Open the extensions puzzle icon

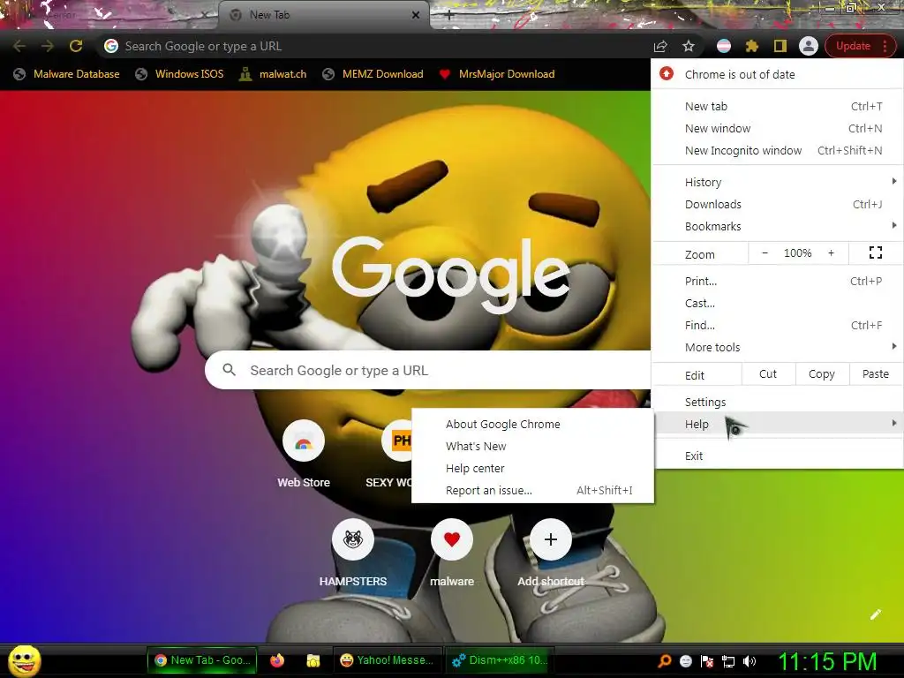[752, 46]
